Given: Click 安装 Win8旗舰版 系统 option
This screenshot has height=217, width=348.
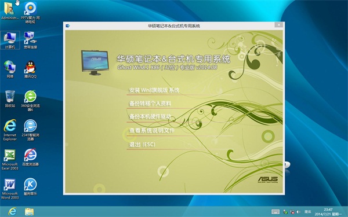Looking at the screenshot, I should point(154,90).
